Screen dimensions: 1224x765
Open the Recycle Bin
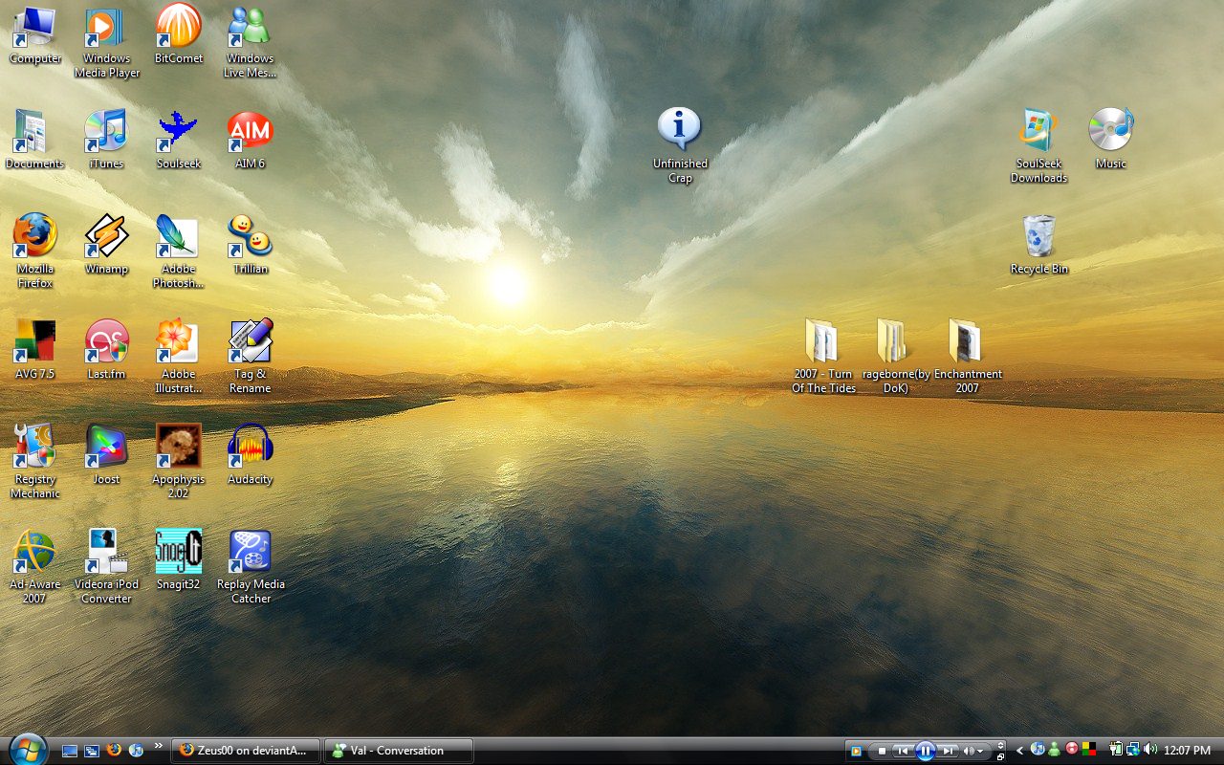tap(1038, 245)
